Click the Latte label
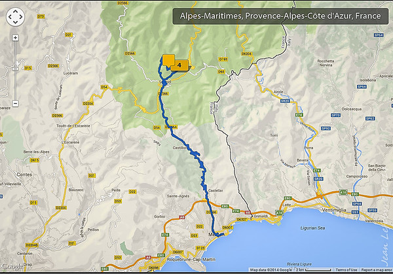 pos(287,205)
